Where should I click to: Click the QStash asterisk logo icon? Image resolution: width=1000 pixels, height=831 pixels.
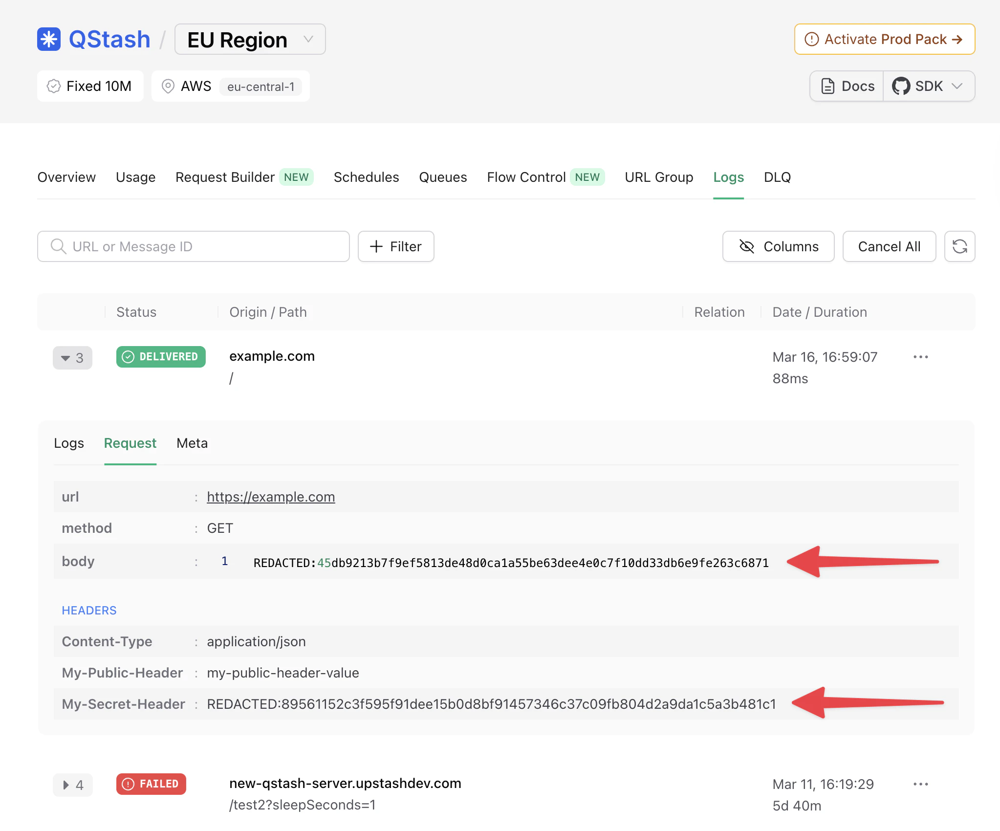pyautogui.click(x=49, y=39)
